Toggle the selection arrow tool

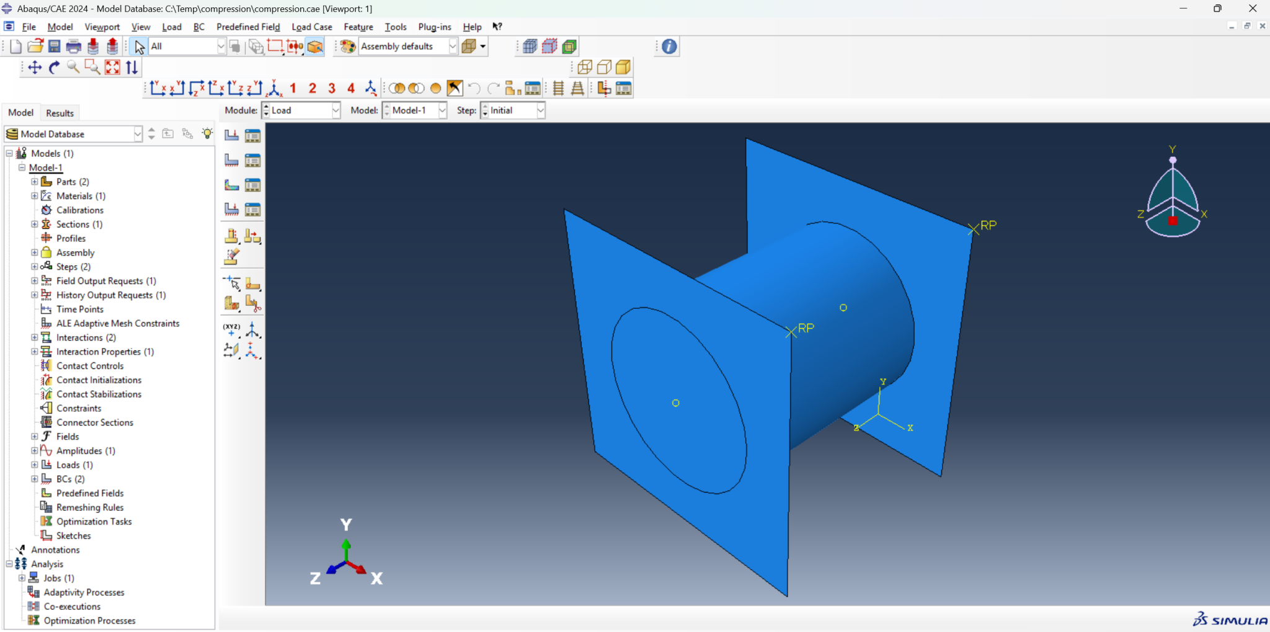(140, 47)
